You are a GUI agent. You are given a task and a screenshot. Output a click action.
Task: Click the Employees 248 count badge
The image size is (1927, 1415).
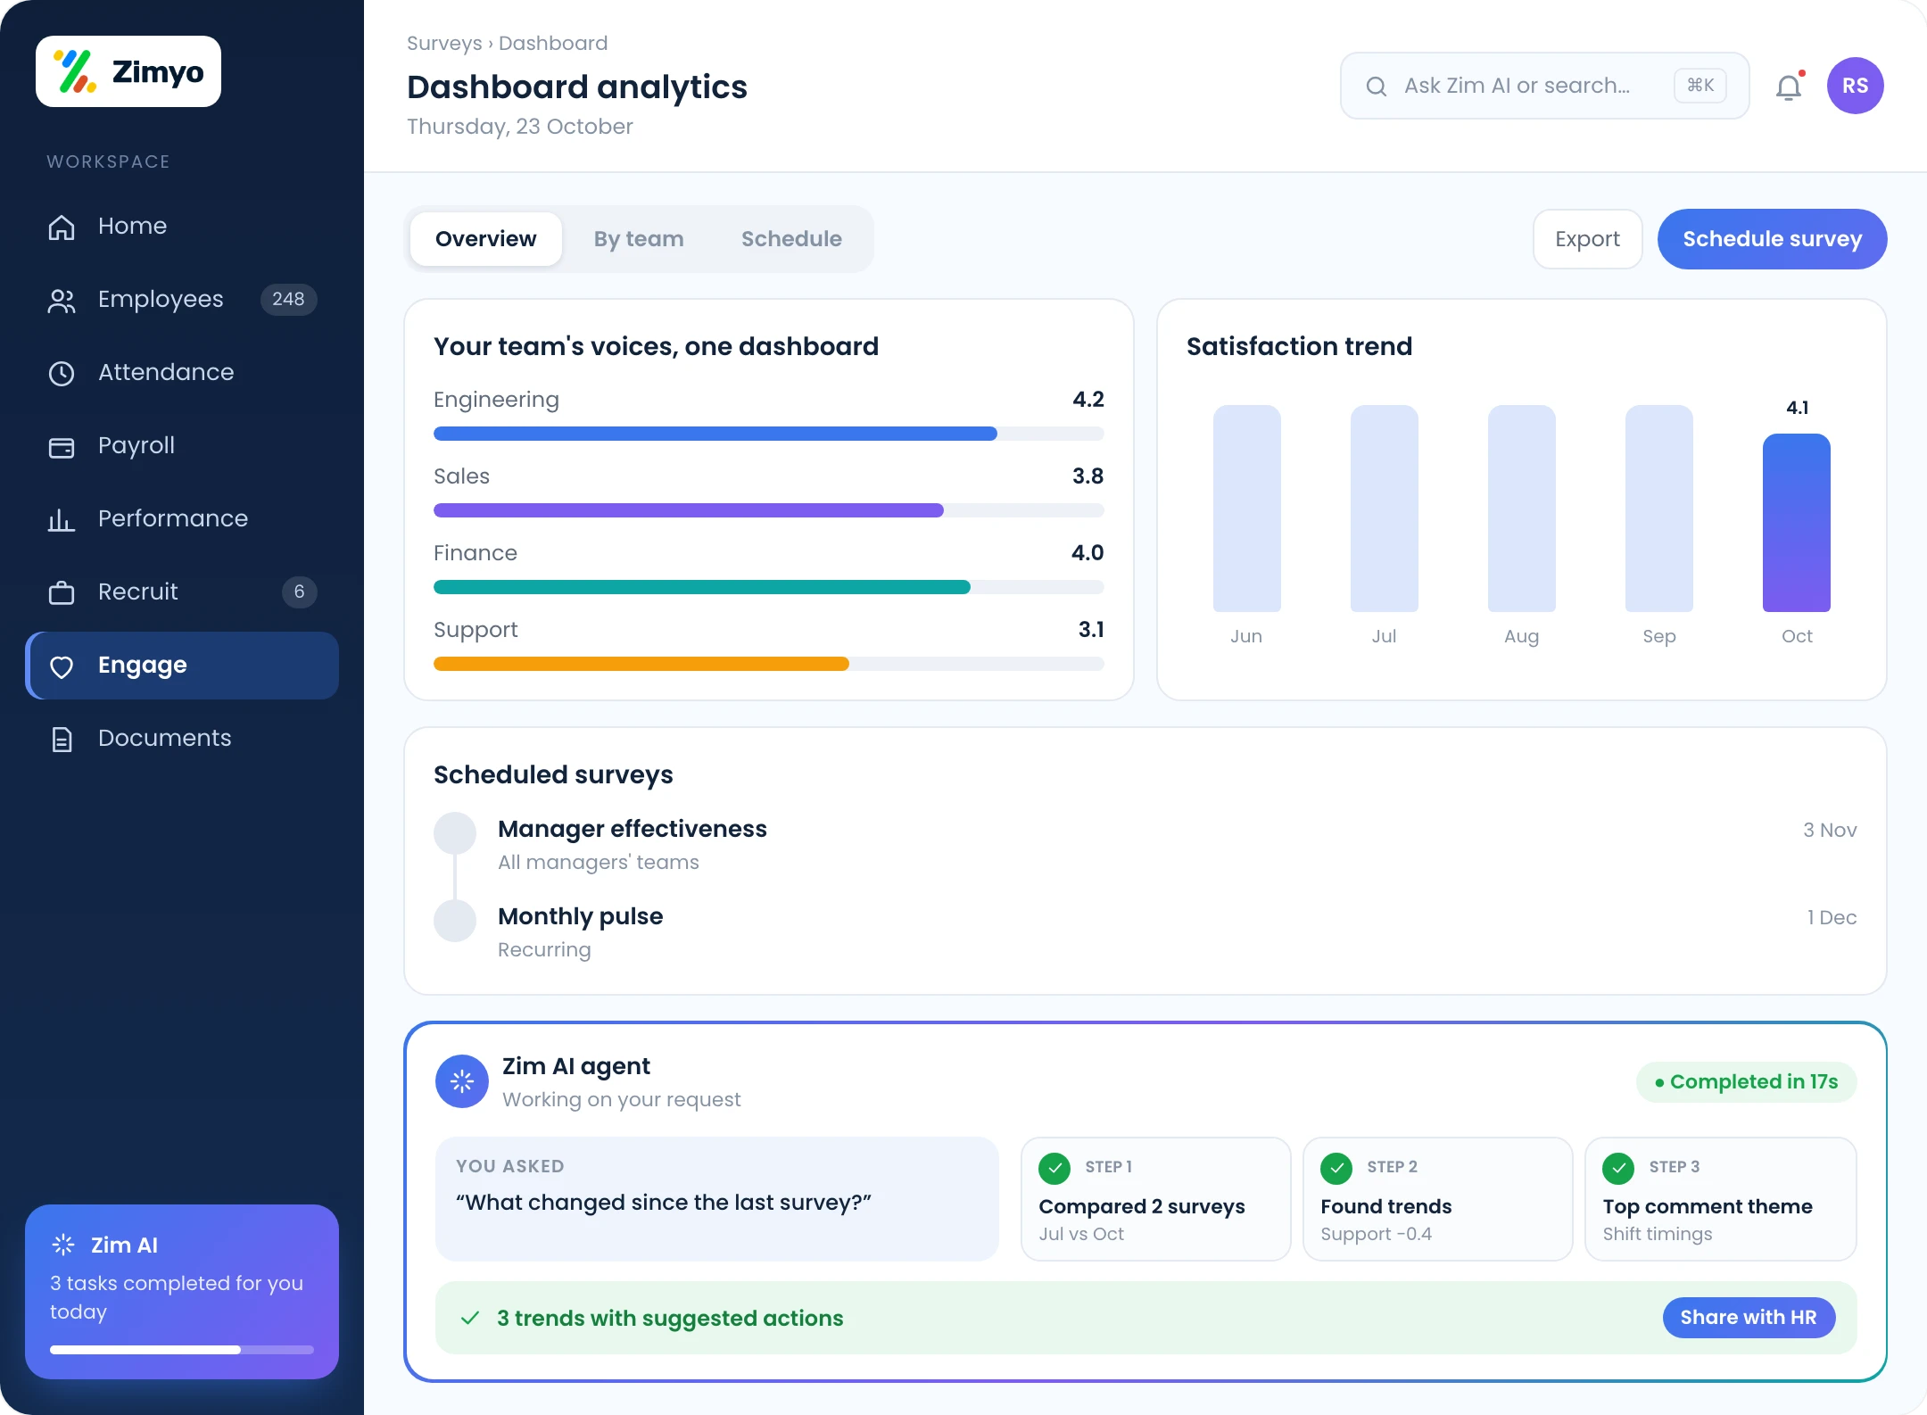click(288, 299)
